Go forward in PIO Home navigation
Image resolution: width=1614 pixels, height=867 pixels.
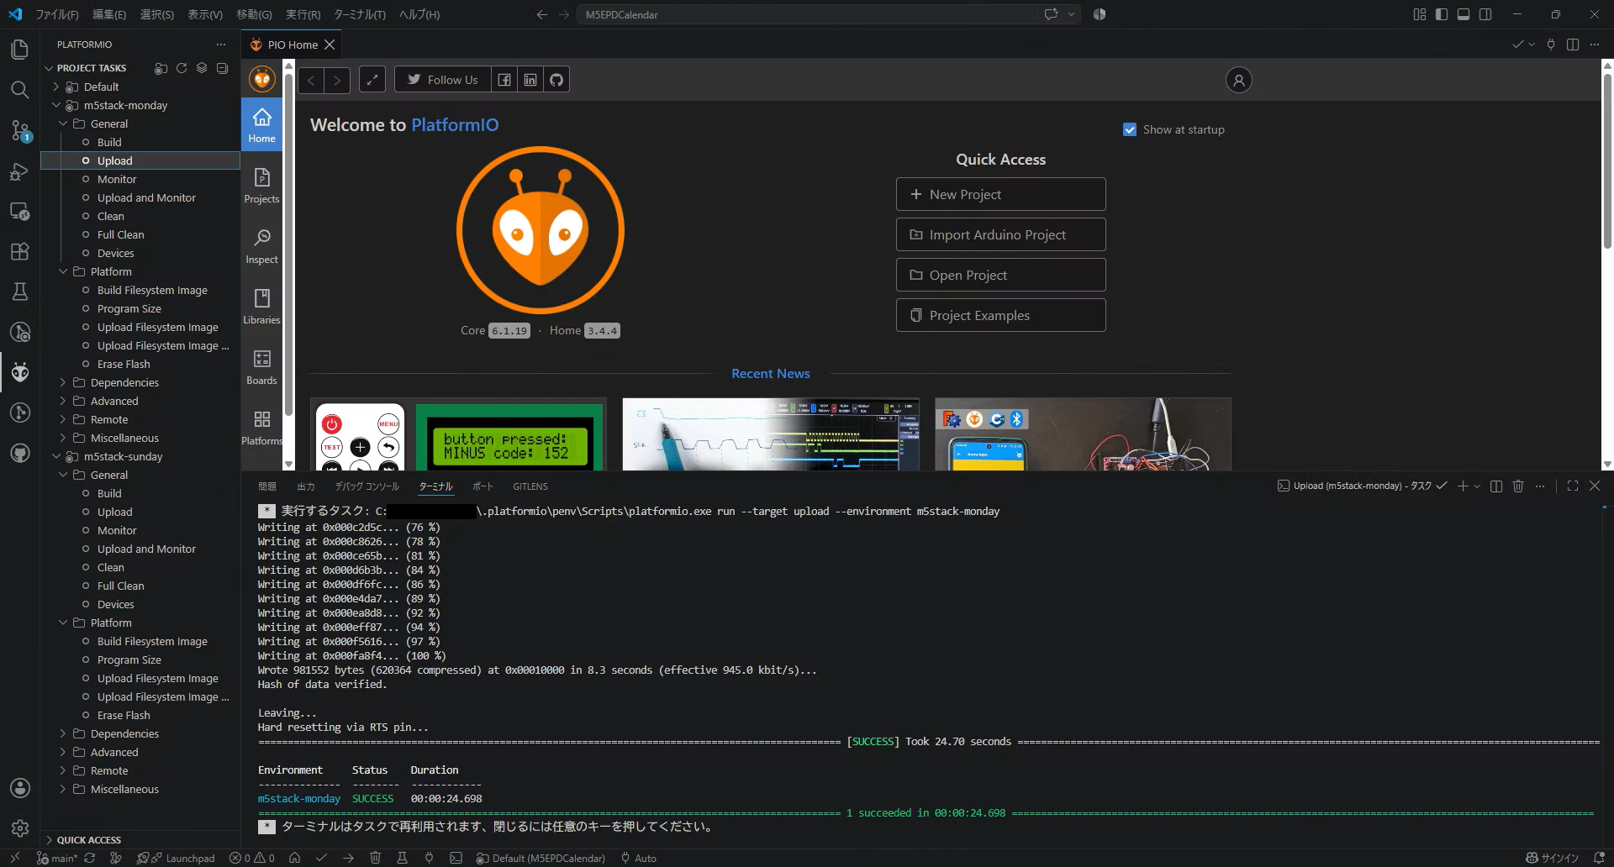[x=337, y=80]
